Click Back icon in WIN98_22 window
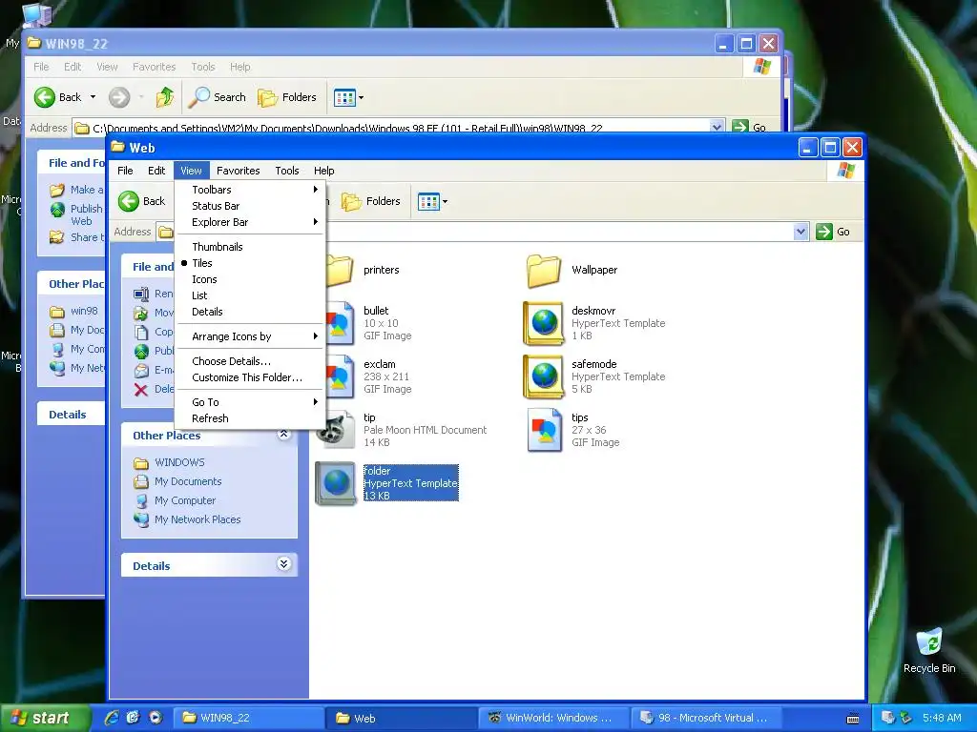The height and width of the screenshot is (732, 977). click(x=45, y=97)
